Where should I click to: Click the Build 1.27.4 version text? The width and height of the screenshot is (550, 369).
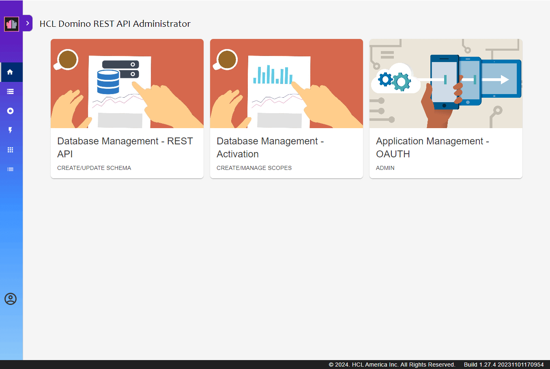[x=504, y=365]
